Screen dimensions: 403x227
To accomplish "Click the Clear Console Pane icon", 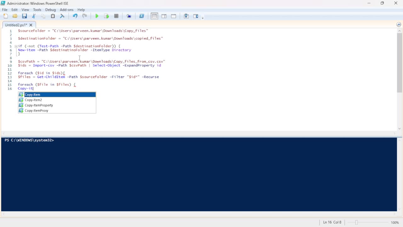I will (x=62, y=16).
